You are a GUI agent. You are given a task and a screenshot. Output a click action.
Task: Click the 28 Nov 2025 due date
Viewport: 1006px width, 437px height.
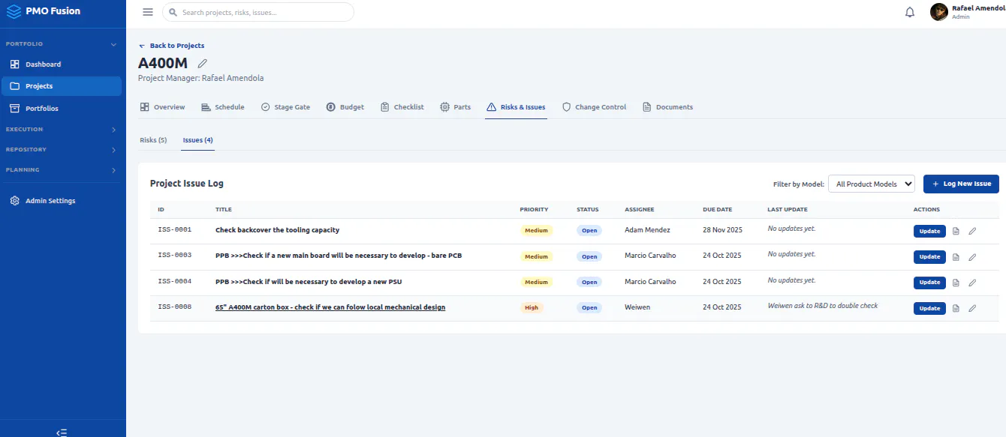[x=721, y=230]
